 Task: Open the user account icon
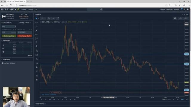(x=188, y=10)
